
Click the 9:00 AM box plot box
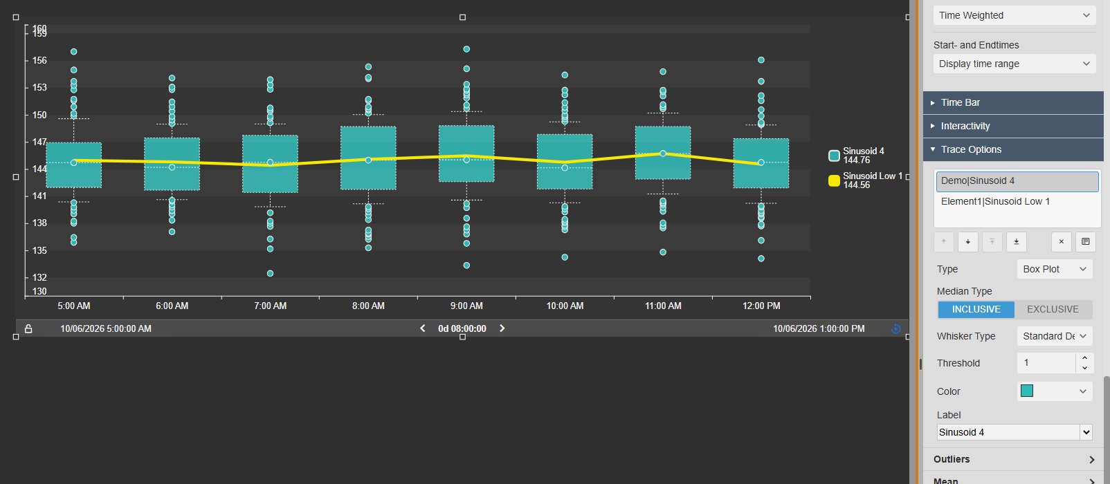click(466, 153)
